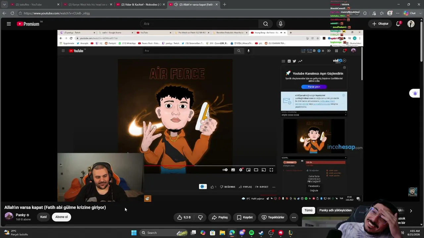Viewport: 424px width, 238px height.
Task: Open the Panky channel name link
Action: pyautogui.click(x=21, y=215)
